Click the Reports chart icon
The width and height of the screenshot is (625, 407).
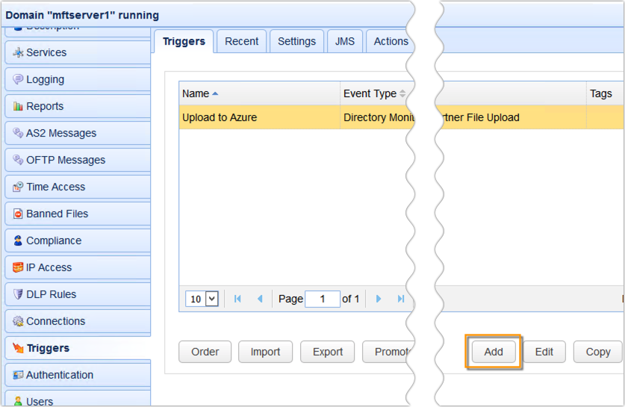click(18, 107)
